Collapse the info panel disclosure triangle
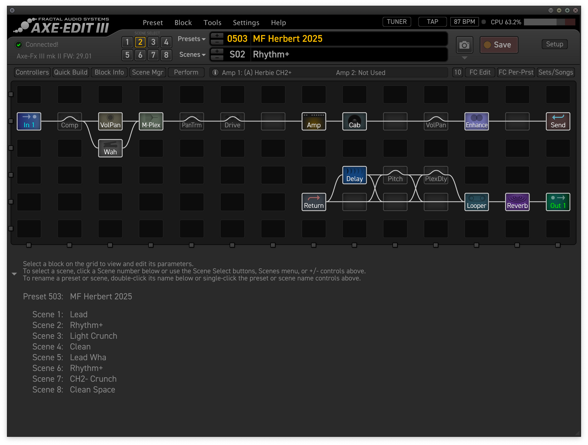 click(x=14, y=274)
